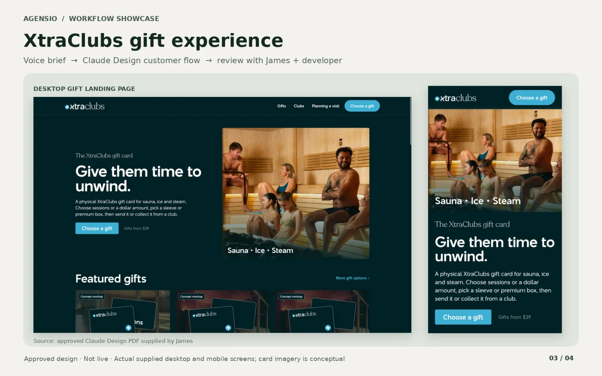602x376 pixels.
Task: Click plus icon on second featured gift card
Action: point(228,328)
